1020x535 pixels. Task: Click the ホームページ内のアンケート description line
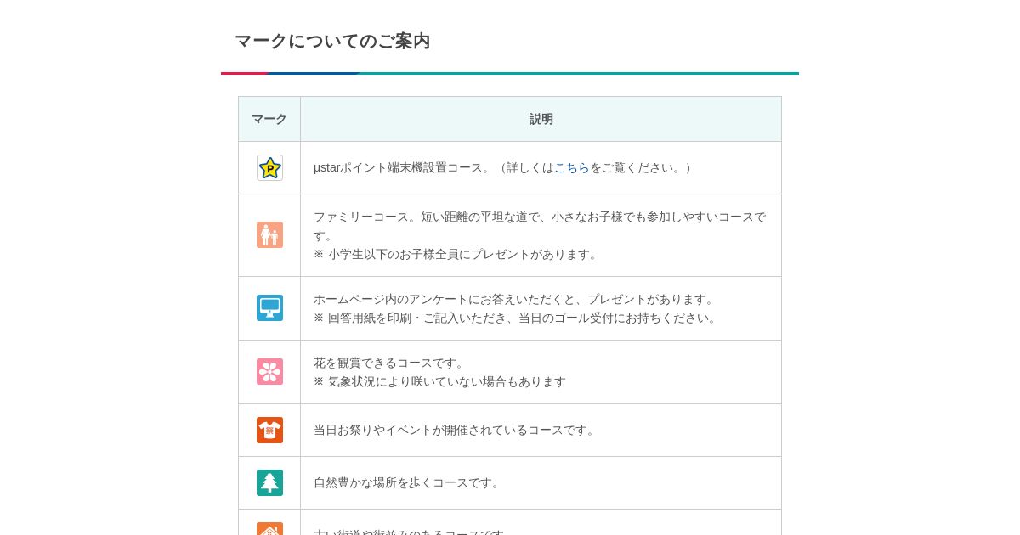pos(515,299)
